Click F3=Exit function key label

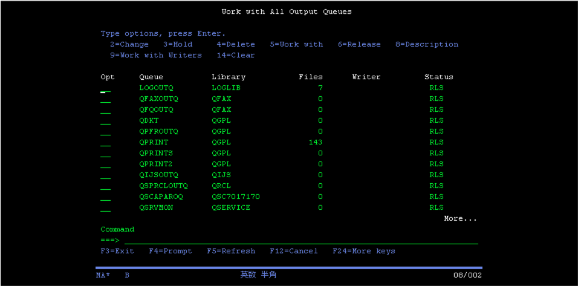[117, 251]
